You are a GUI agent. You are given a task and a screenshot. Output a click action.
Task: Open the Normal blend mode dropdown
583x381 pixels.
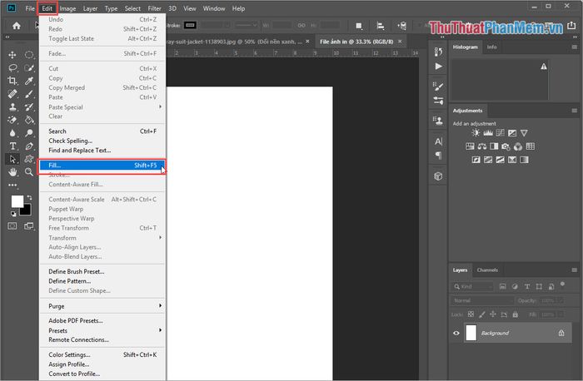point(482,300)
